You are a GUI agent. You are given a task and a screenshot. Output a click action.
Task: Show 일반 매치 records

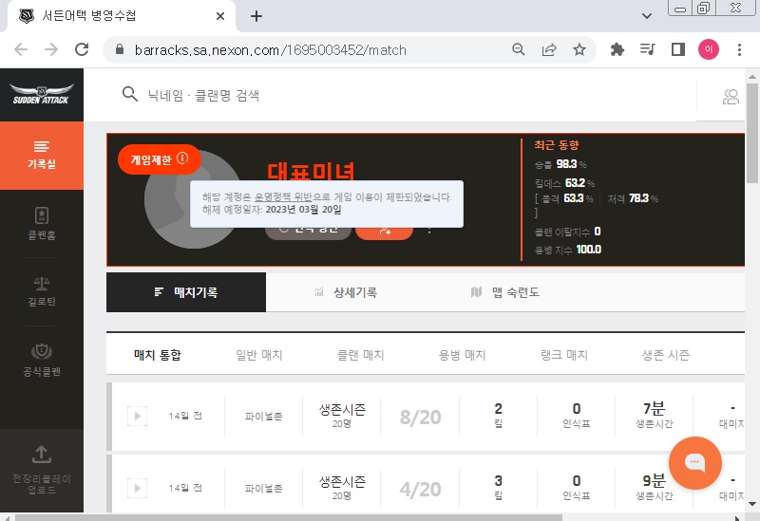coord(259,355)
